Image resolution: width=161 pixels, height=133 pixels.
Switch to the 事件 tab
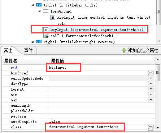coord(28,50)
